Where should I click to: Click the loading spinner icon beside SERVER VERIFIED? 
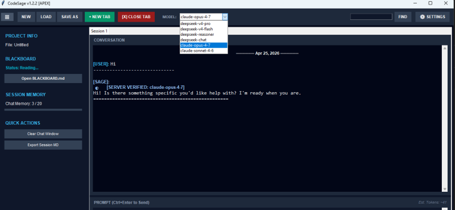coord(97,88)
